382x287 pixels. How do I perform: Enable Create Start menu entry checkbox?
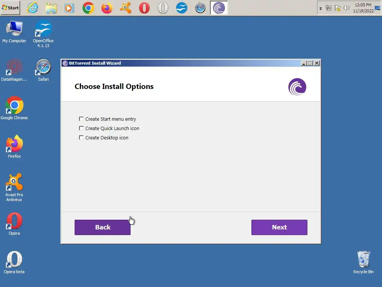[81, 119]
